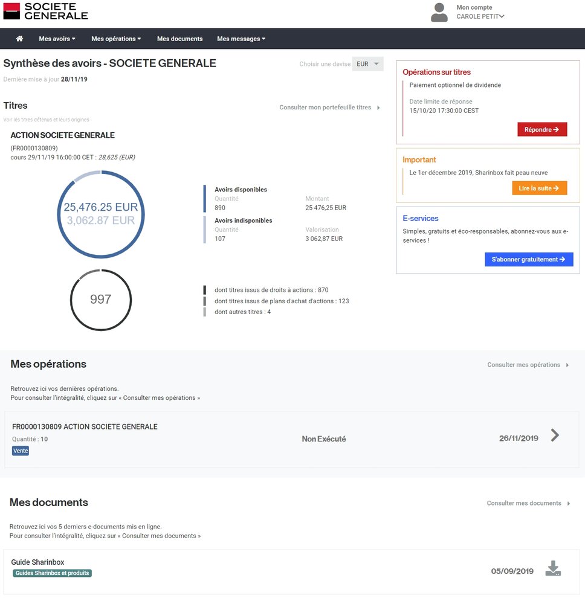Open the EUR currency dropdown

367,64
